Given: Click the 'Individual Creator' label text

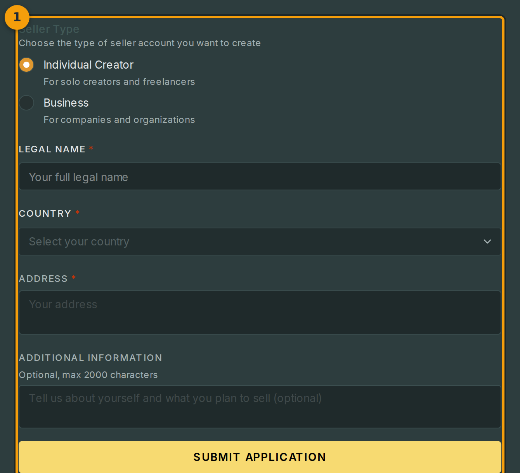Looking at the screenshot, I should [88, 65].
